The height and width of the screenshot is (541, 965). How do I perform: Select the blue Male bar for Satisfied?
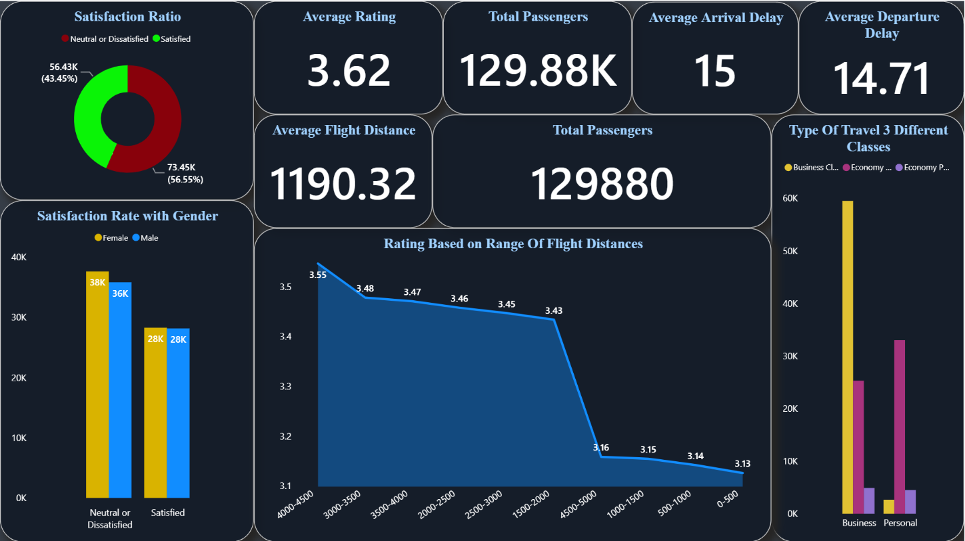(178, 413)
